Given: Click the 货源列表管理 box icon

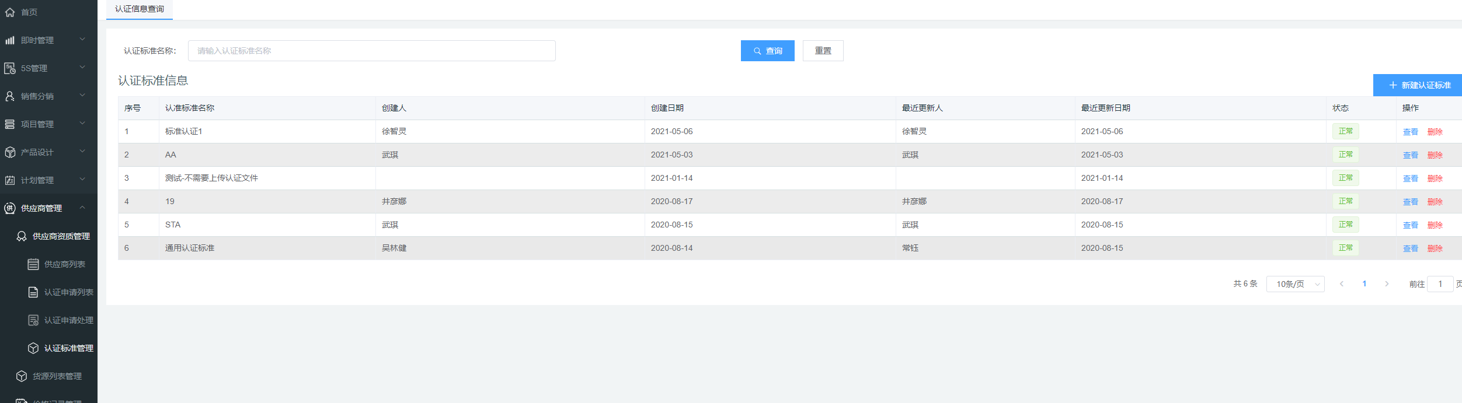Looking at the screenshot, I should 22,376.
